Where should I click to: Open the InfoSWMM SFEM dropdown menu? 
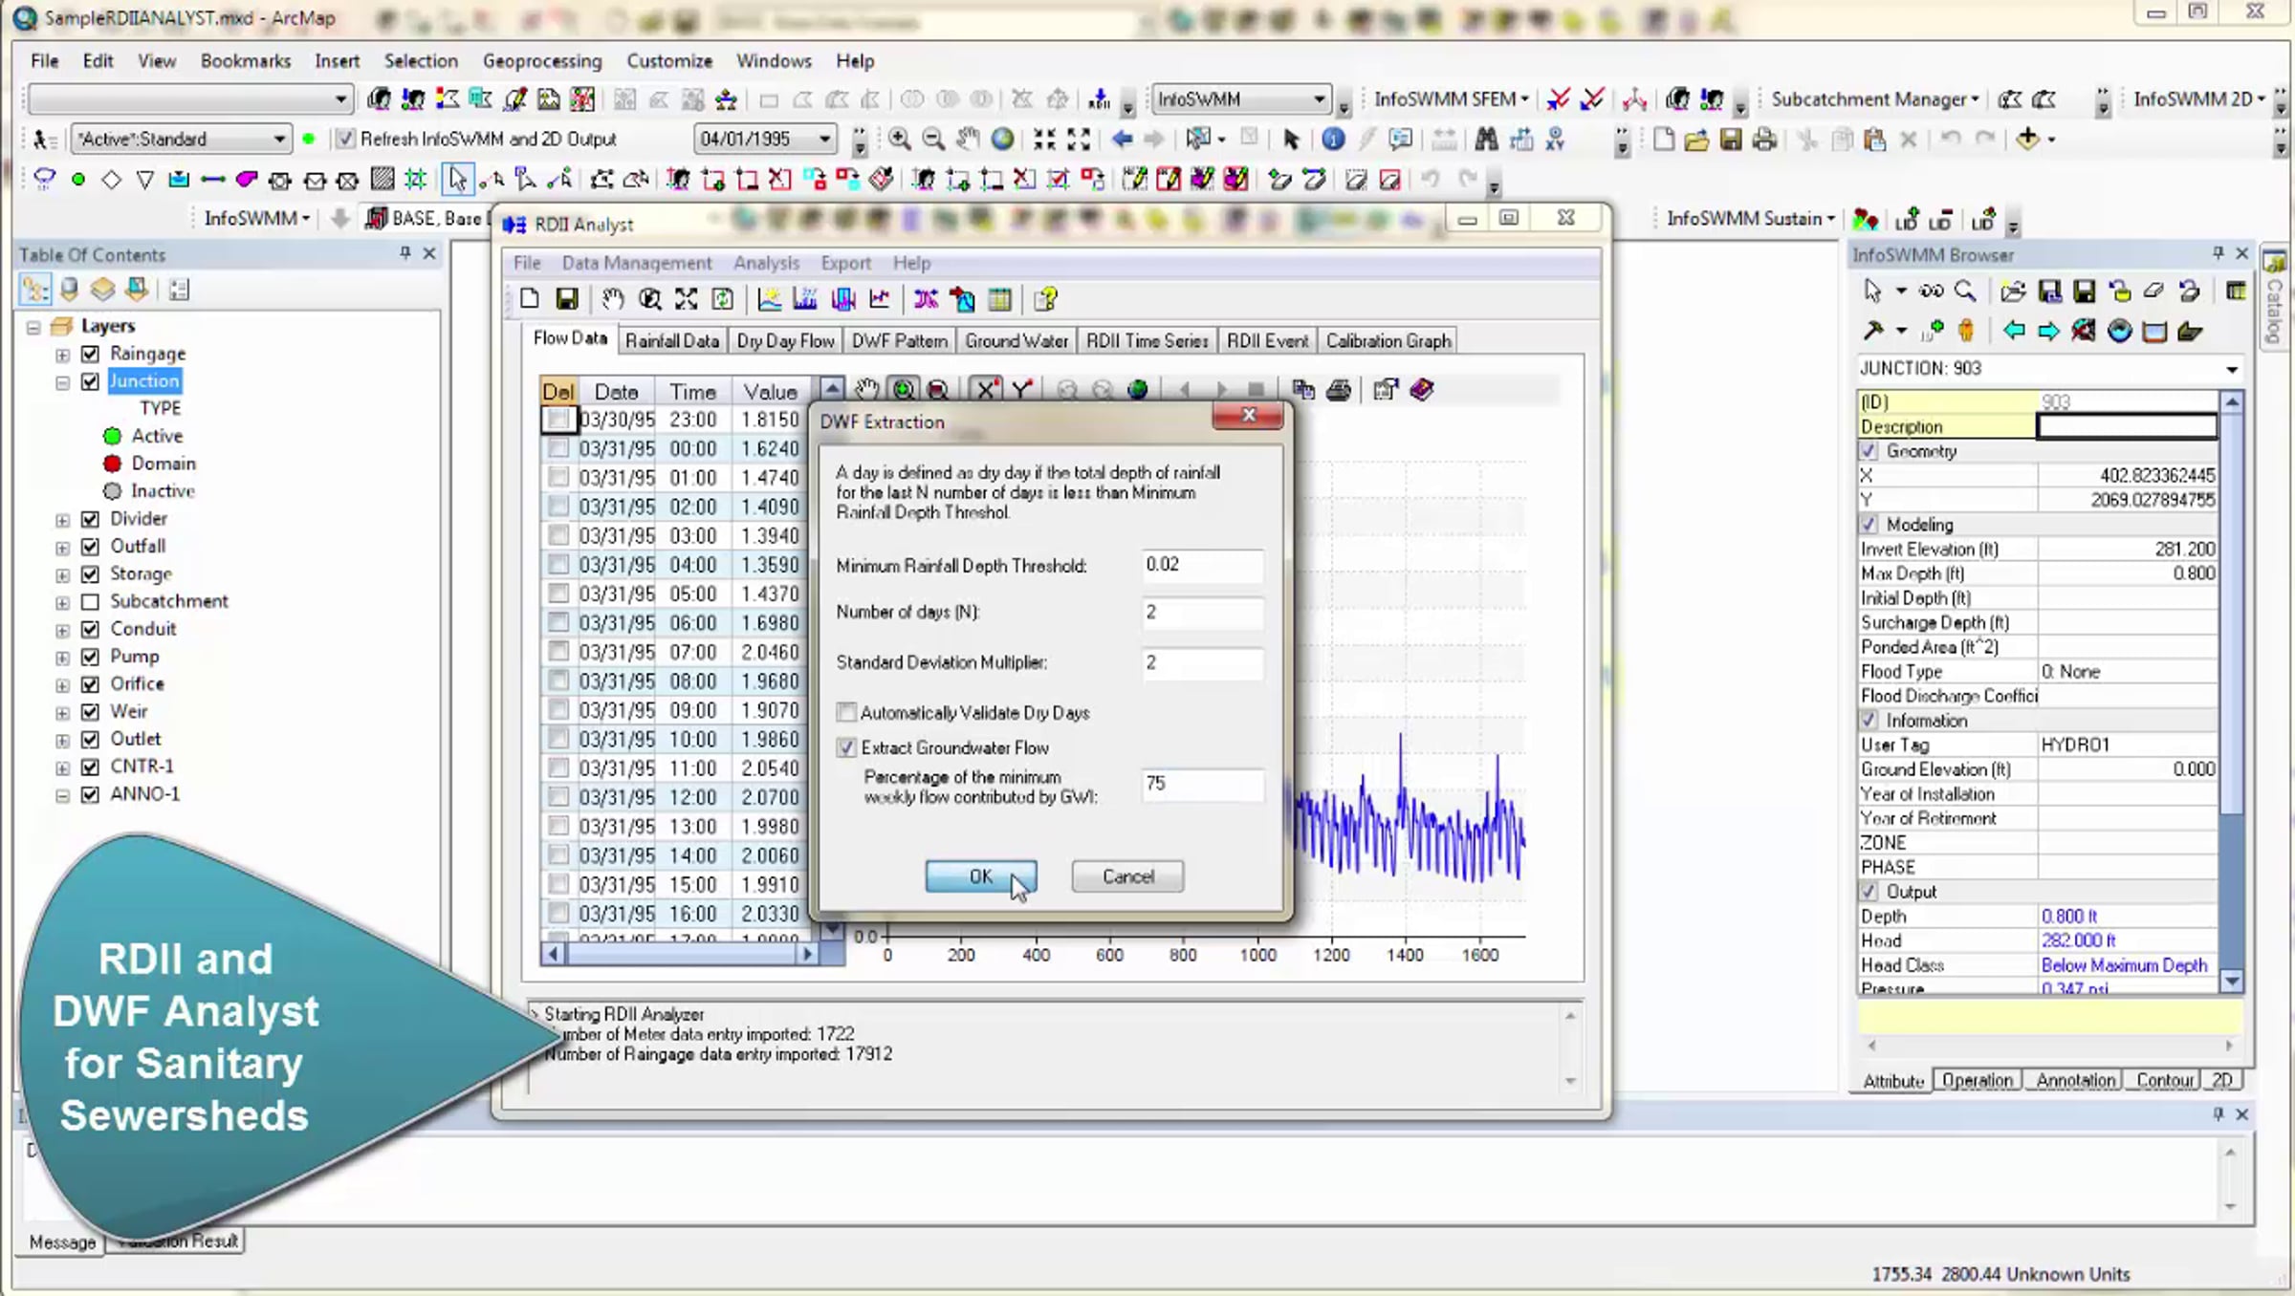coord(1451,99)
